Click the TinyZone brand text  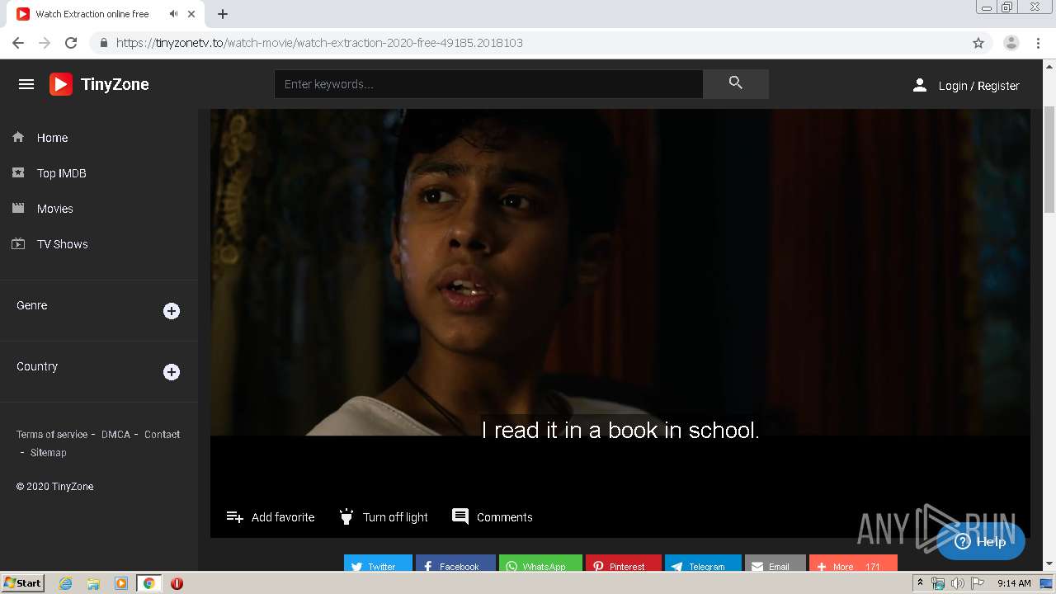[115, 84]
